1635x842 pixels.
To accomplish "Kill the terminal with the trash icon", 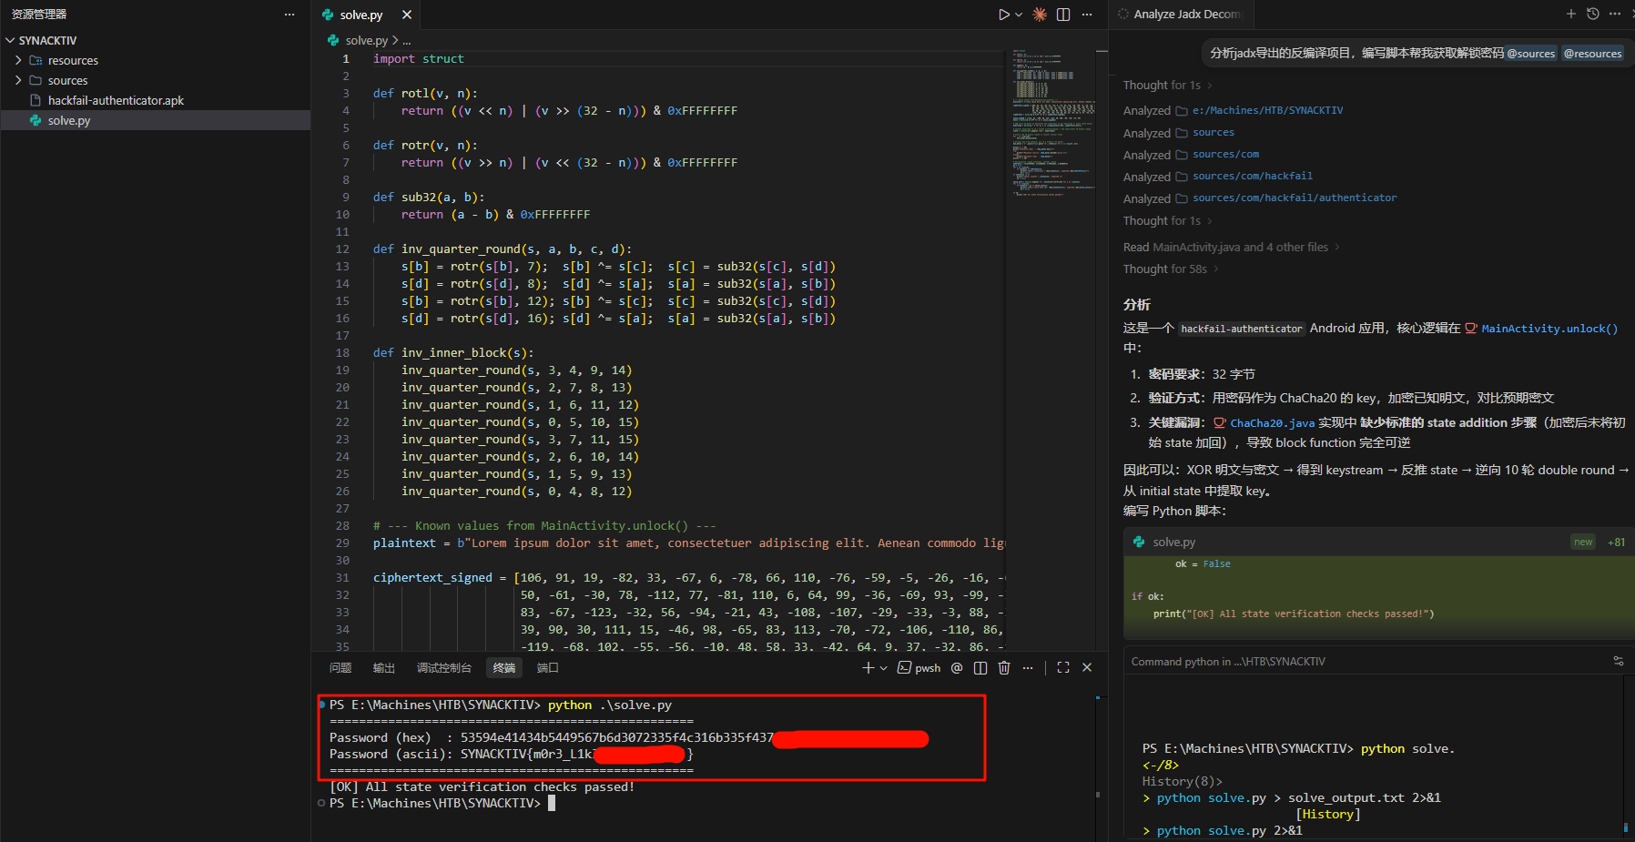I will click(x=1004, y=668).
